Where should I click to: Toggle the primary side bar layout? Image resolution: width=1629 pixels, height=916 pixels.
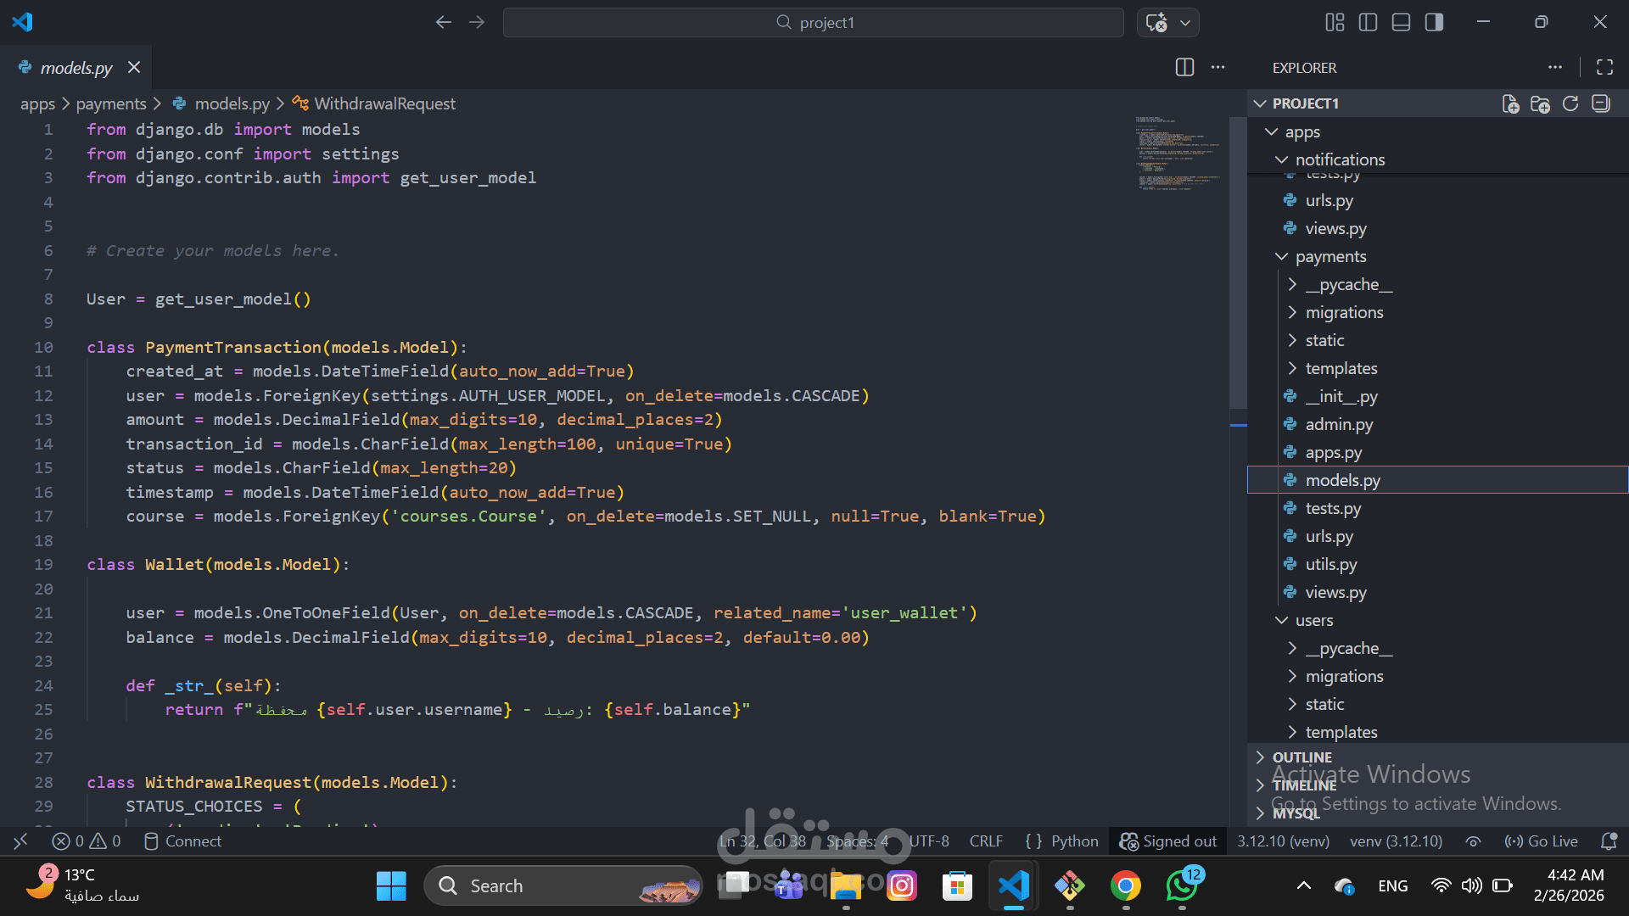(x=1368, y=22)
